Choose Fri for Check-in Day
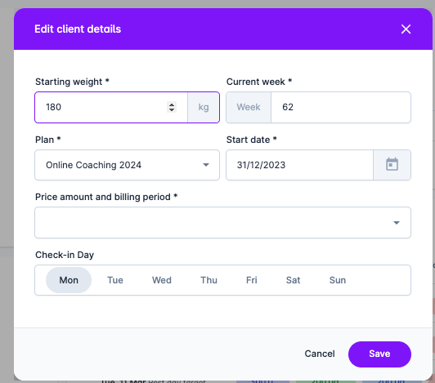Screen dimensions: 435x383 [252, 280]
